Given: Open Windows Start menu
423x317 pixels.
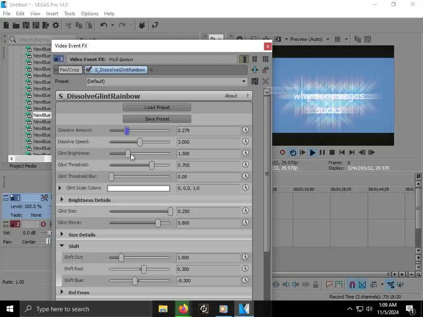Looking at the screenshot, I should click(10, 309).
